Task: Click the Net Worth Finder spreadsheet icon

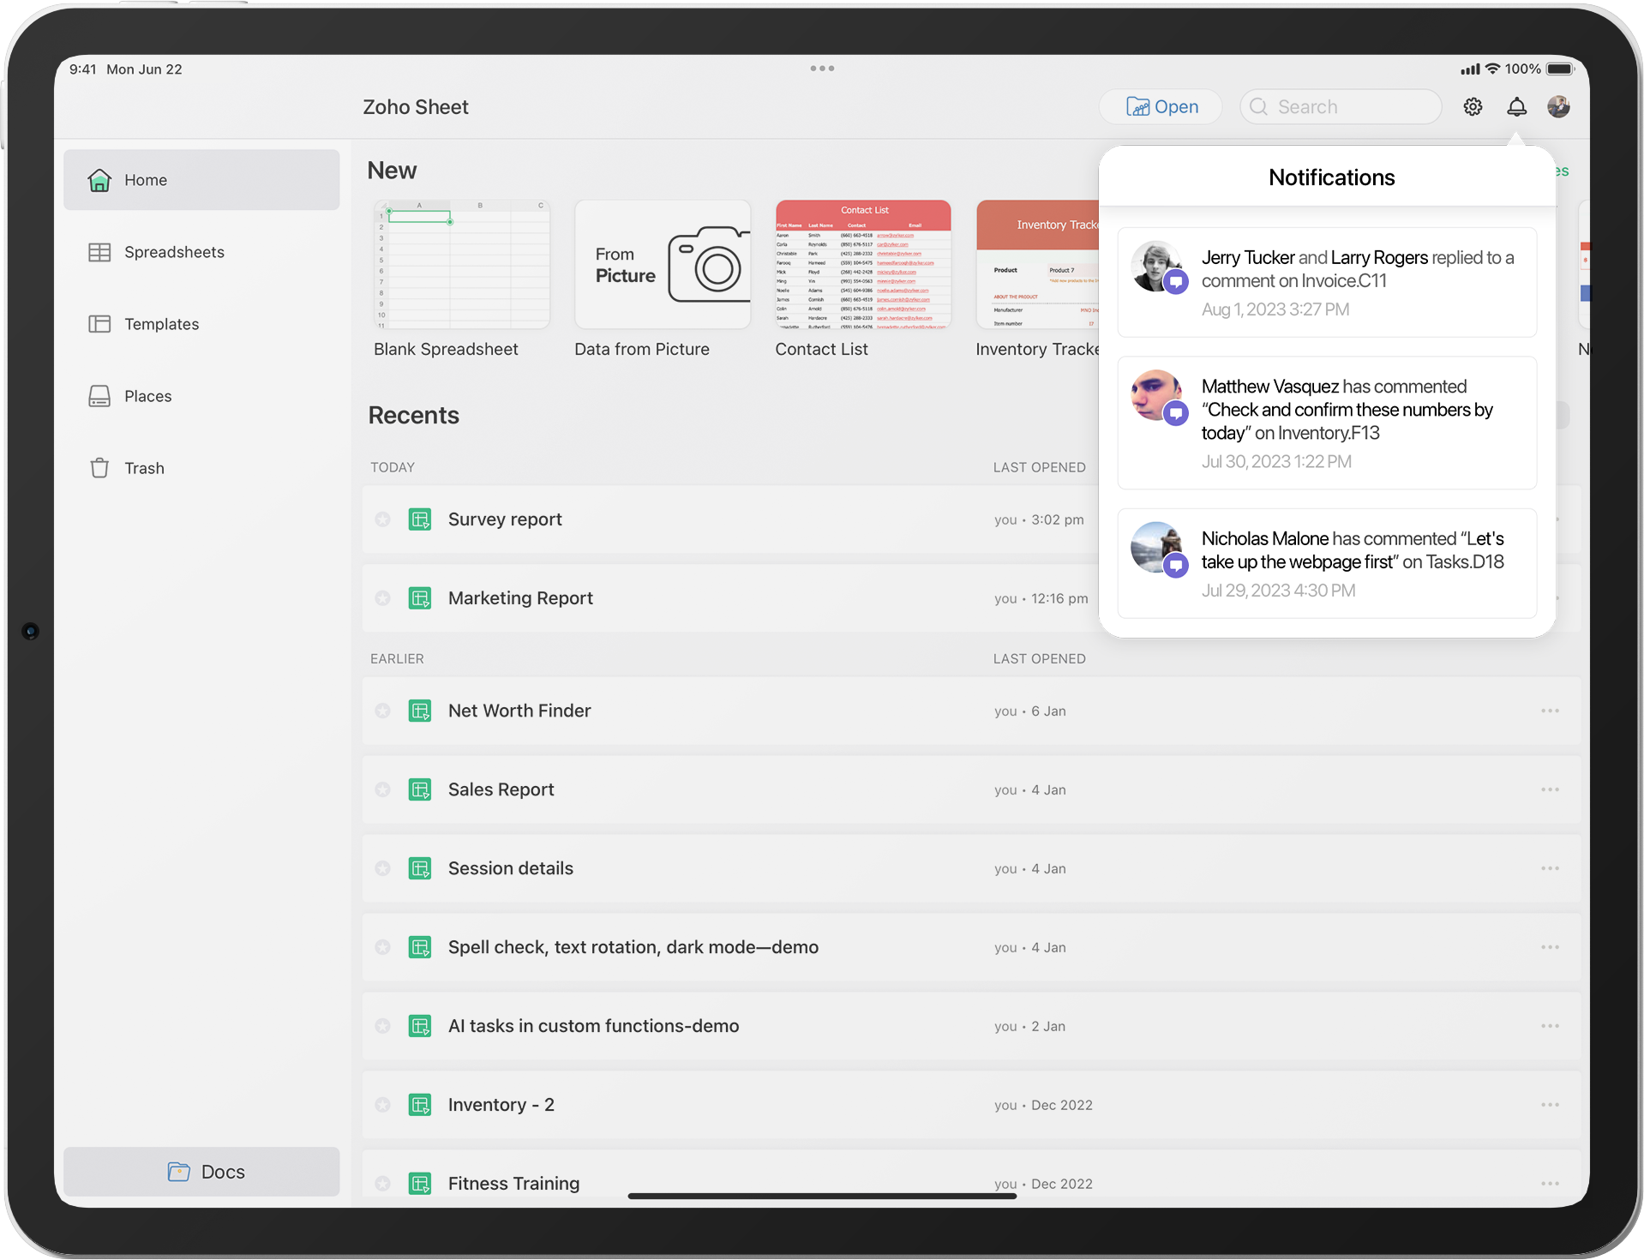Action: (420, 711)
